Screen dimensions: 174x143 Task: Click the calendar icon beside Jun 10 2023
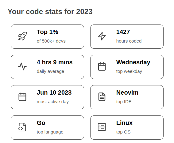click(22, 97)
